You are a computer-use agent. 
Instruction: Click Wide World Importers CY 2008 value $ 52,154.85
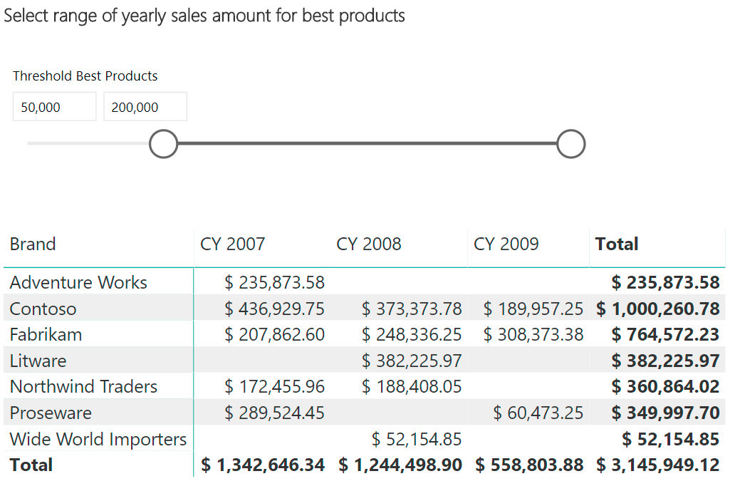point(417,439)
